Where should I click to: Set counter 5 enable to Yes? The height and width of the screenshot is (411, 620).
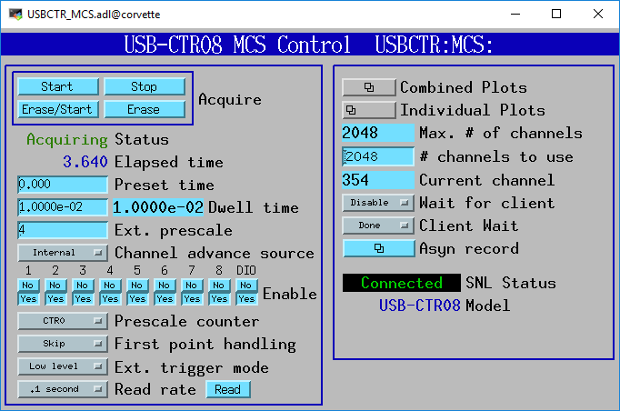137,299
